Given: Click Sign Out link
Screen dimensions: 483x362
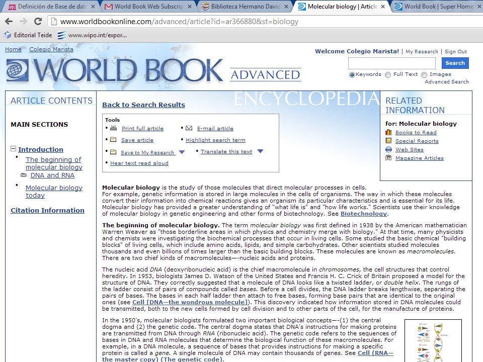Looking at the screenshot, I should click(x=456, y=51).
